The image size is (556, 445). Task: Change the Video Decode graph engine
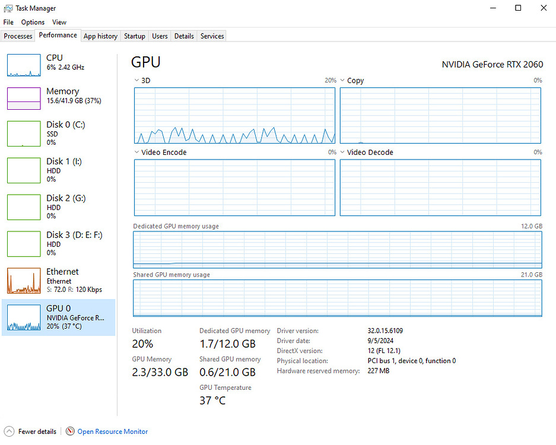[x=342, y=152]
